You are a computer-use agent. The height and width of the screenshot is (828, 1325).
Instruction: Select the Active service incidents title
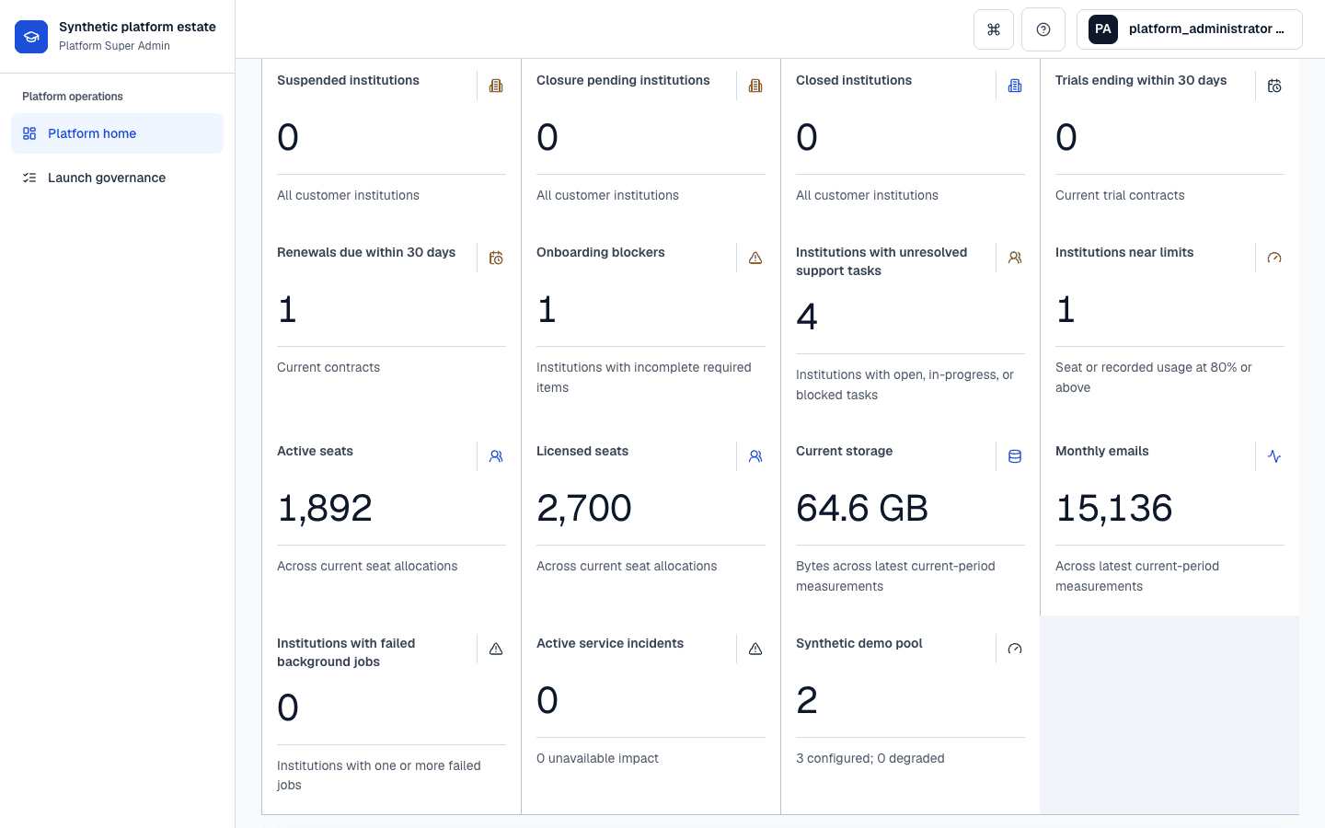click(610, 643)
